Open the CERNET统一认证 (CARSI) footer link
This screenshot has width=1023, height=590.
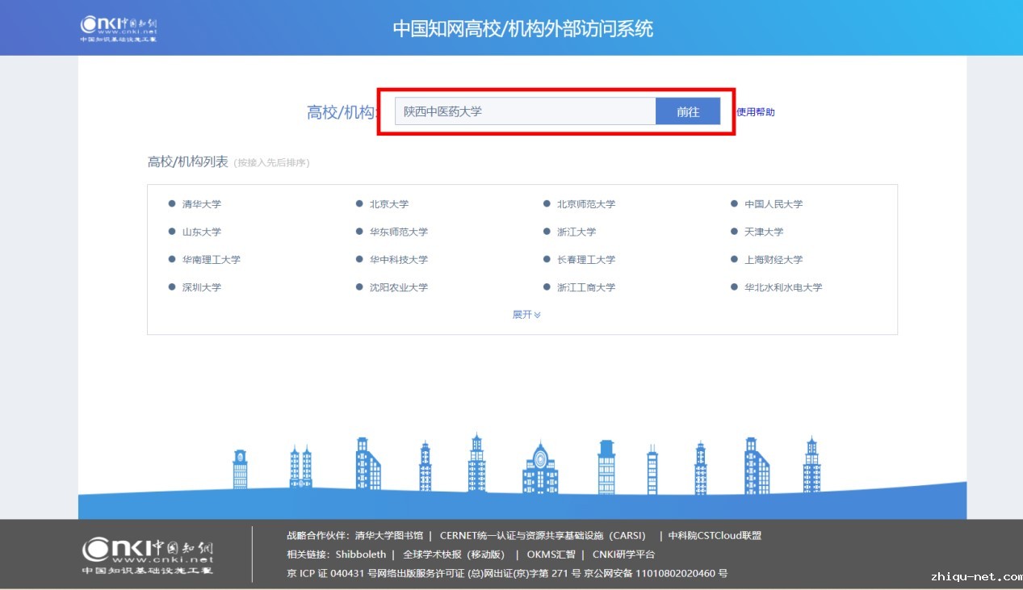click(x=543, y=535)
